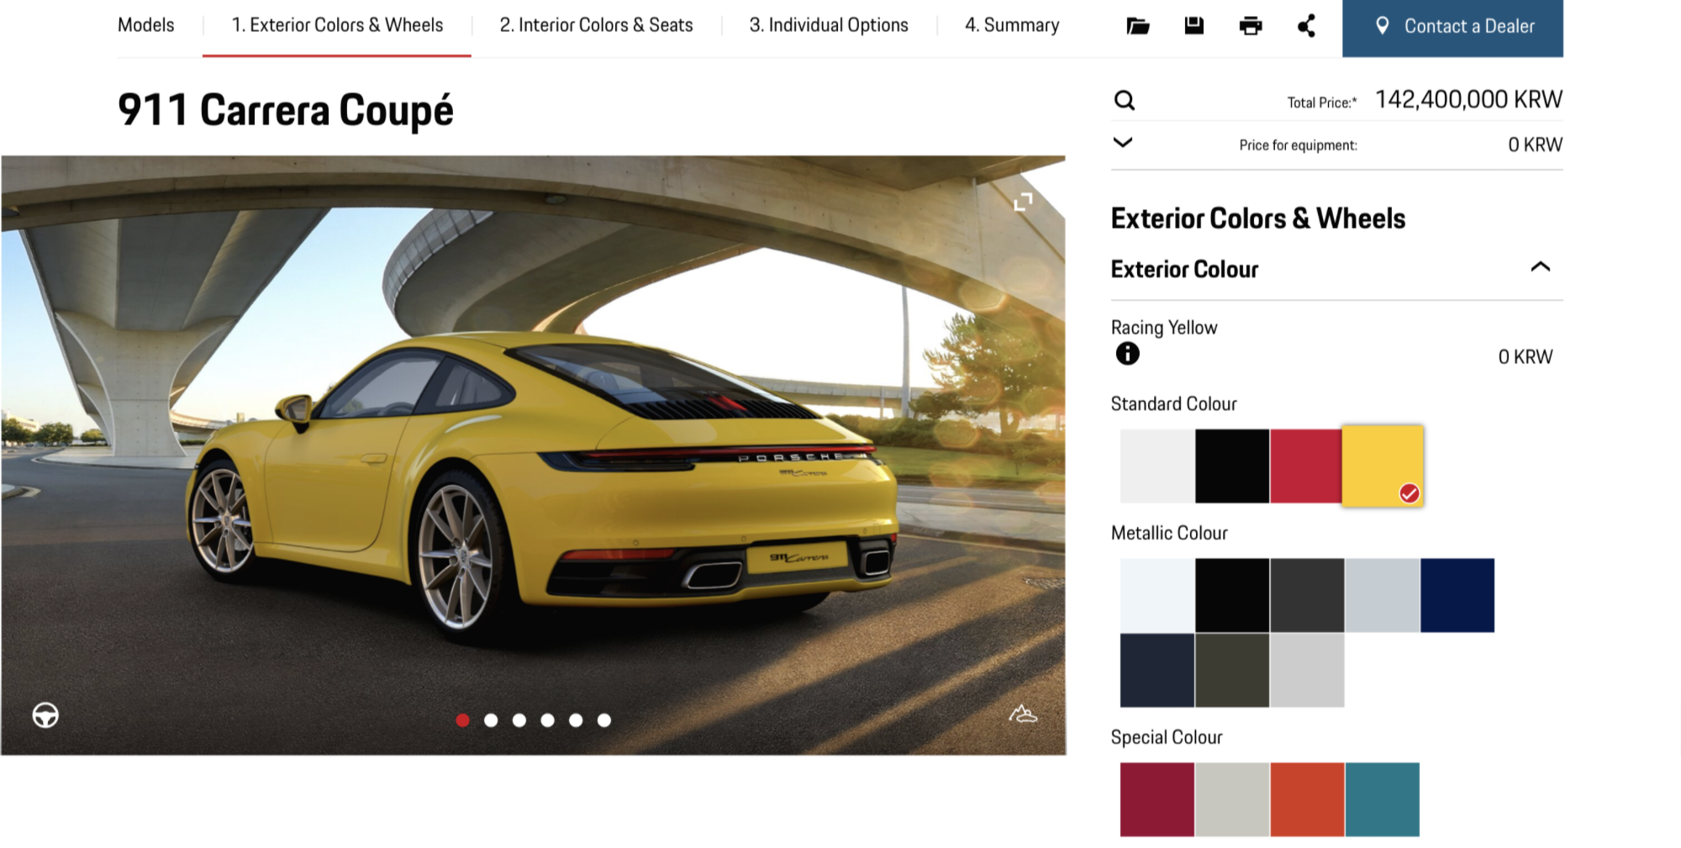
Task: Choose the light grey silver metallic swatch
Action: 1307,670
